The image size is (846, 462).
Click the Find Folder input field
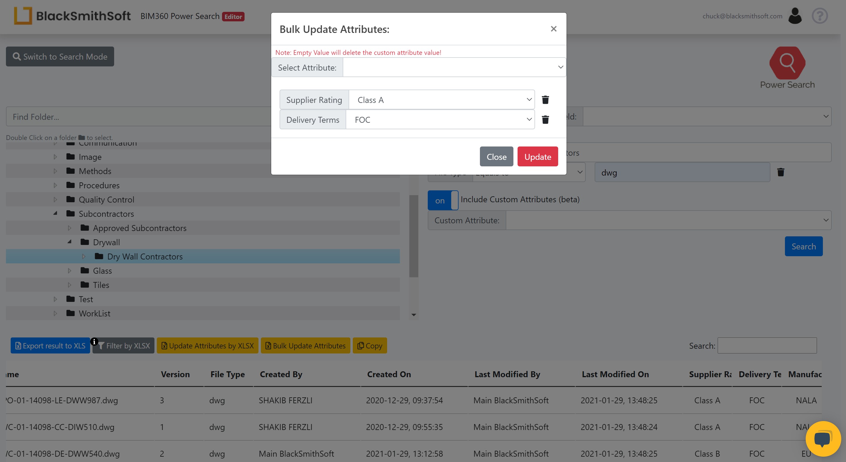pyautogui.click(x=138, y=117)
